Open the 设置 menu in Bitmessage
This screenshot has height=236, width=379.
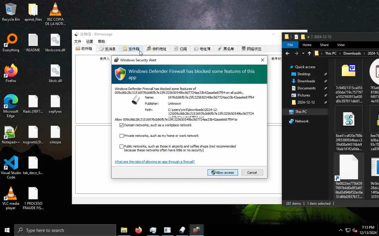89,42
